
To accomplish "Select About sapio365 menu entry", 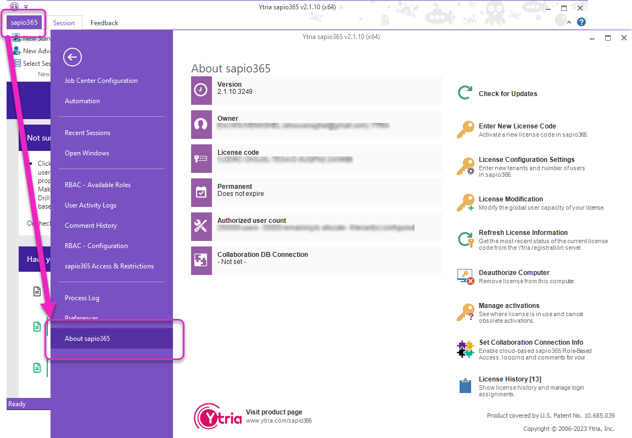I will (x=111, y=339).
